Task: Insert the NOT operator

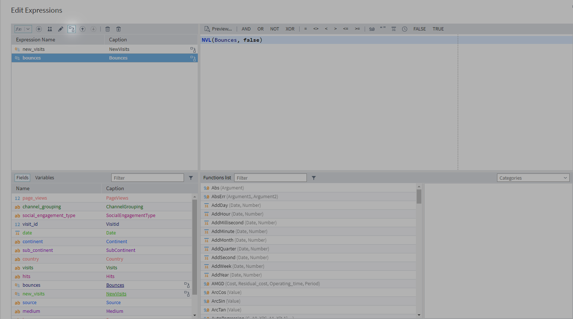Action: coord(275,29)
